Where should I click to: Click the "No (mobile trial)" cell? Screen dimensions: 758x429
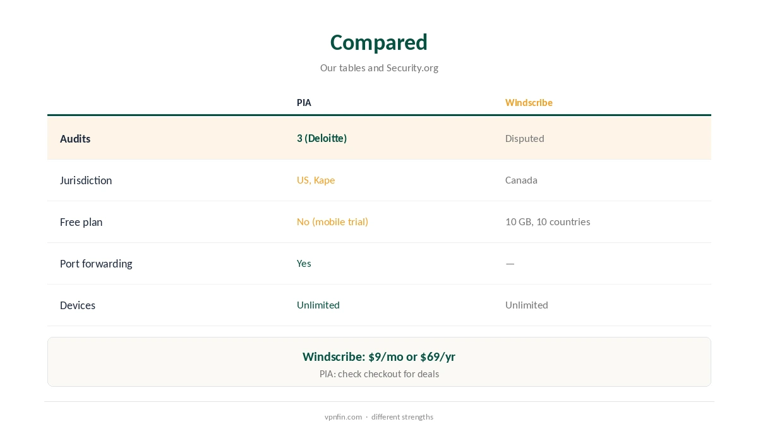click(x=332, y=221)
